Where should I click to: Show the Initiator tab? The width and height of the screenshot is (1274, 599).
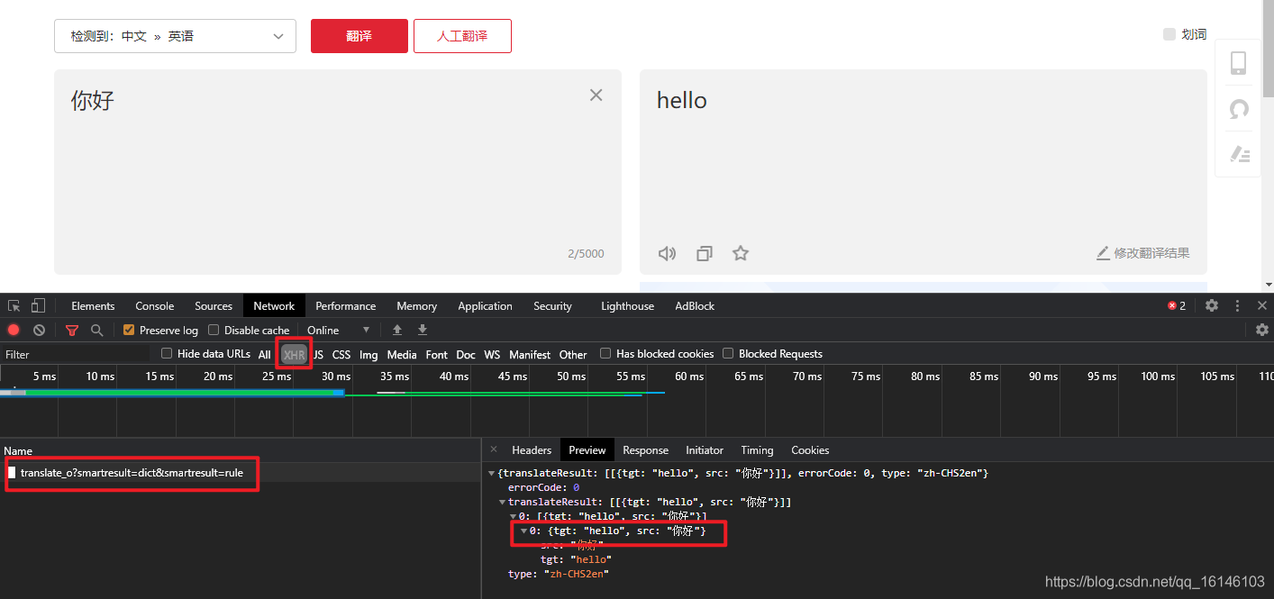coord(705,449)
